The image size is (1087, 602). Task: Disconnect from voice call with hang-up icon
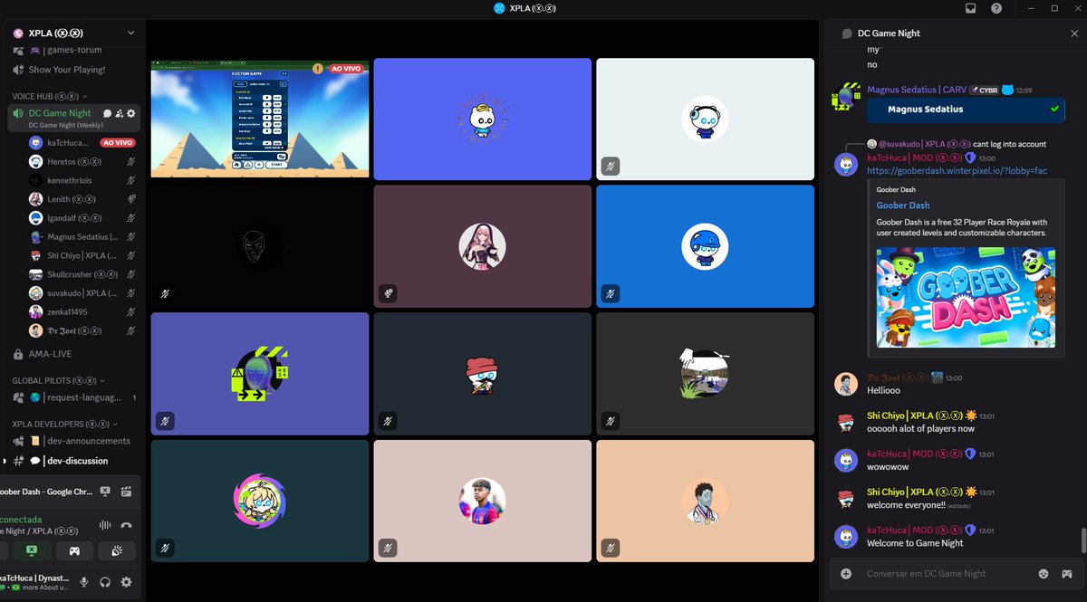point(126,525)
